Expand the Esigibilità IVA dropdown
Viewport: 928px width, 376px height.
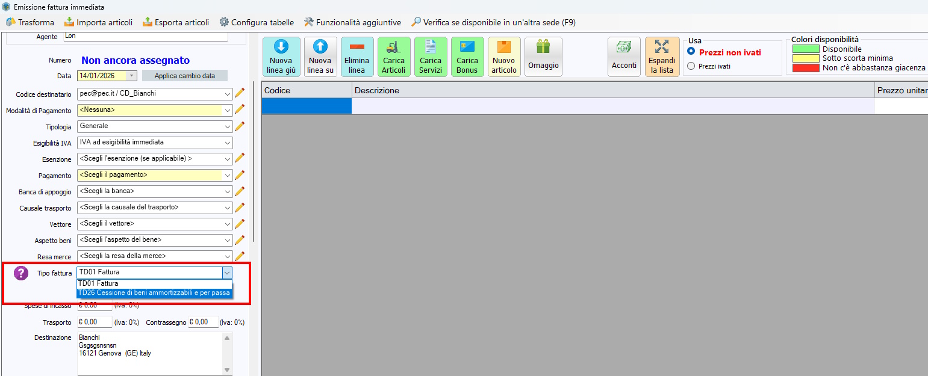click(x=226, y=143)
